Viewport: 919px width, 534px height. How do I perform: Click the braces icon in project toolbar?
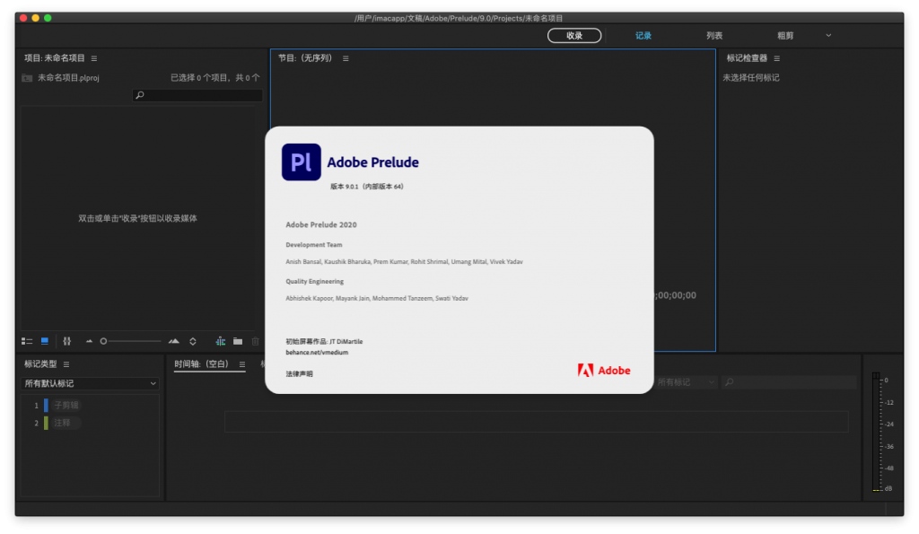coord(66,341)
